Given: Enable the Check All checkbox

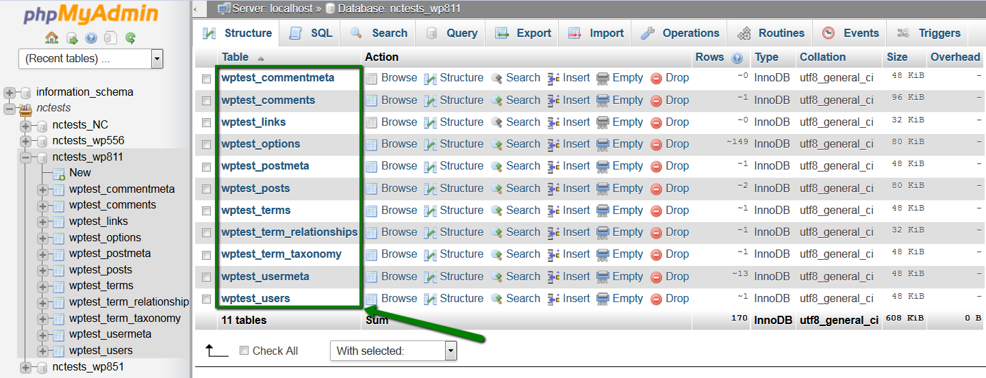Looking at the screenshot, I should (244, 351).
